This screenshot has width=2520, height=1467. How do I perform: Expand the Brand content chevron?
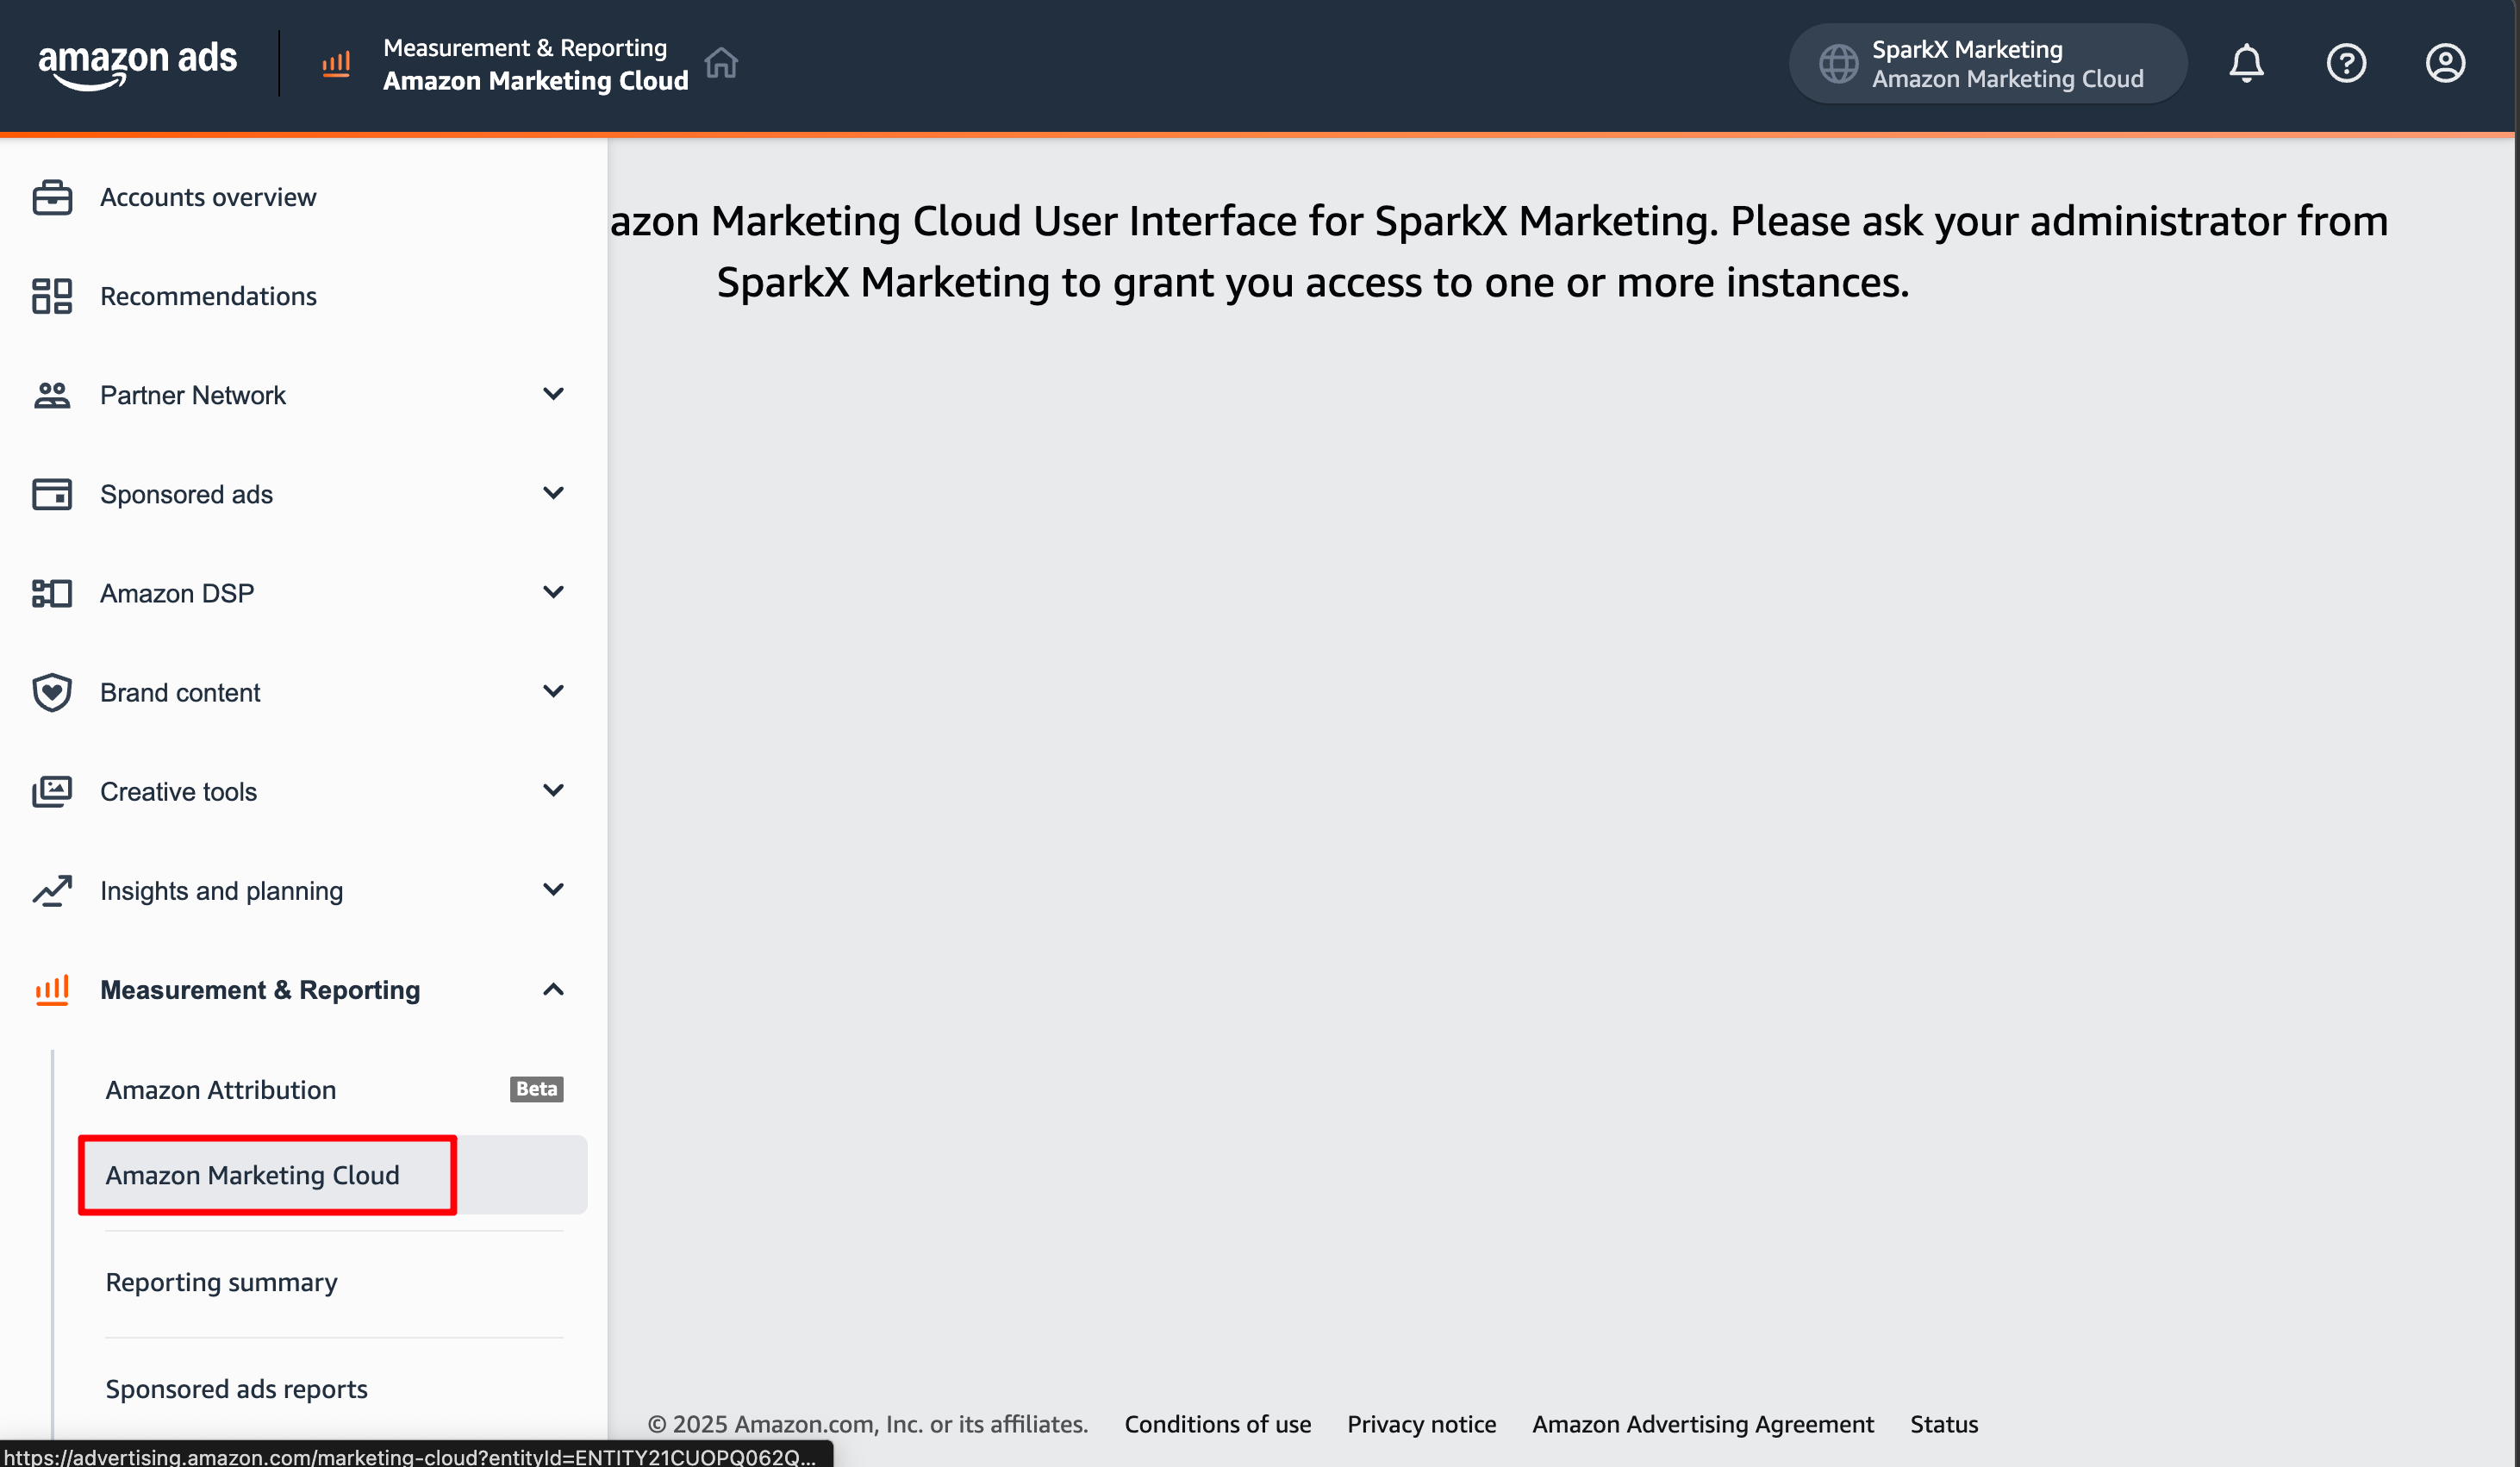coord(553,691)
